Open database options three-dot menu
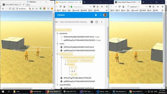 click(102, 22)
